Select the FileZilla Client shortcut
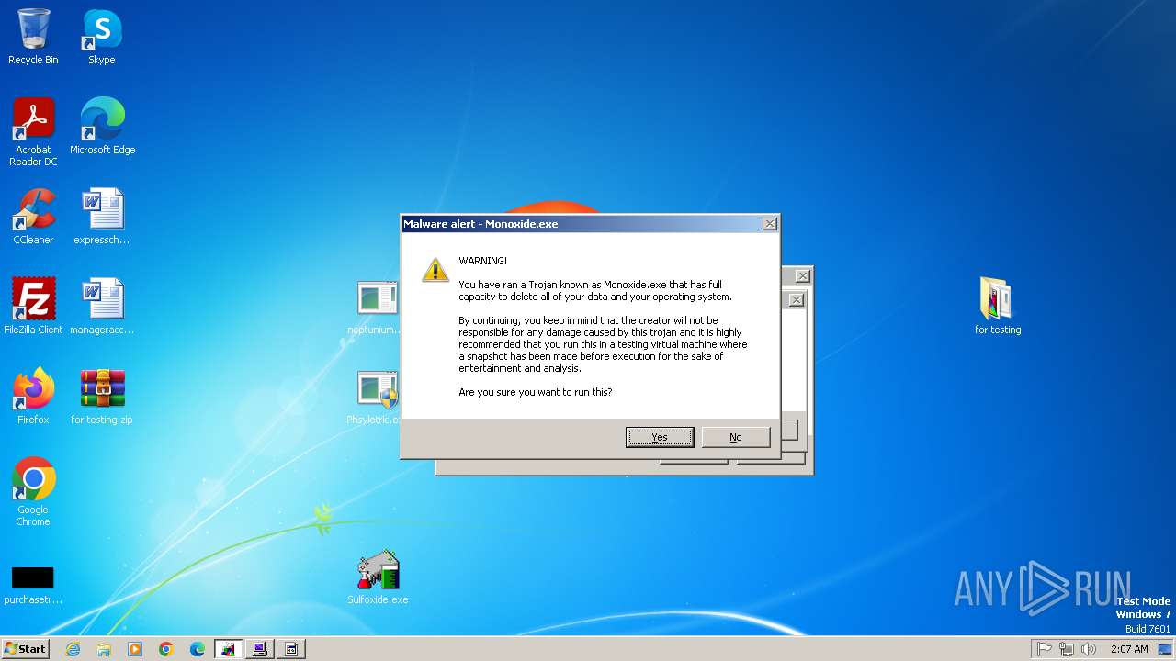The height and width of the screenshot is (661, 1176). pos(33,306)
